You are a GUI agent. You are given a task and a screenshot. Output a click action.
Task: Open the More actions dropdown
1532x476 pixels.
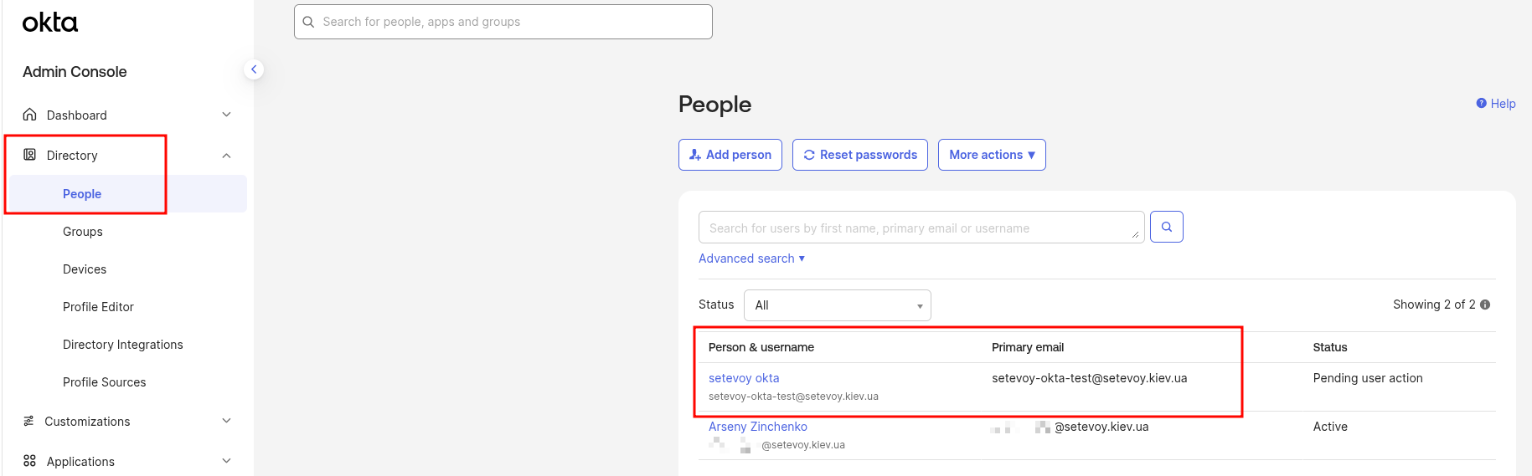click(x=991, y=155)
